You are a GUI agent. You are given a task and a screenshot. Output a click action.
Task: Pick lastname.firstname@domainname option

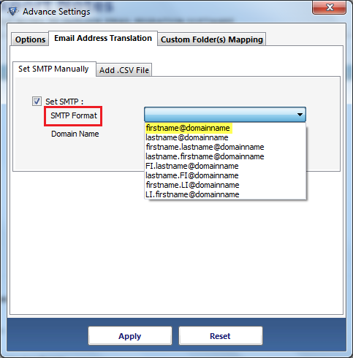pyautogui.click(x=225, y=156)
